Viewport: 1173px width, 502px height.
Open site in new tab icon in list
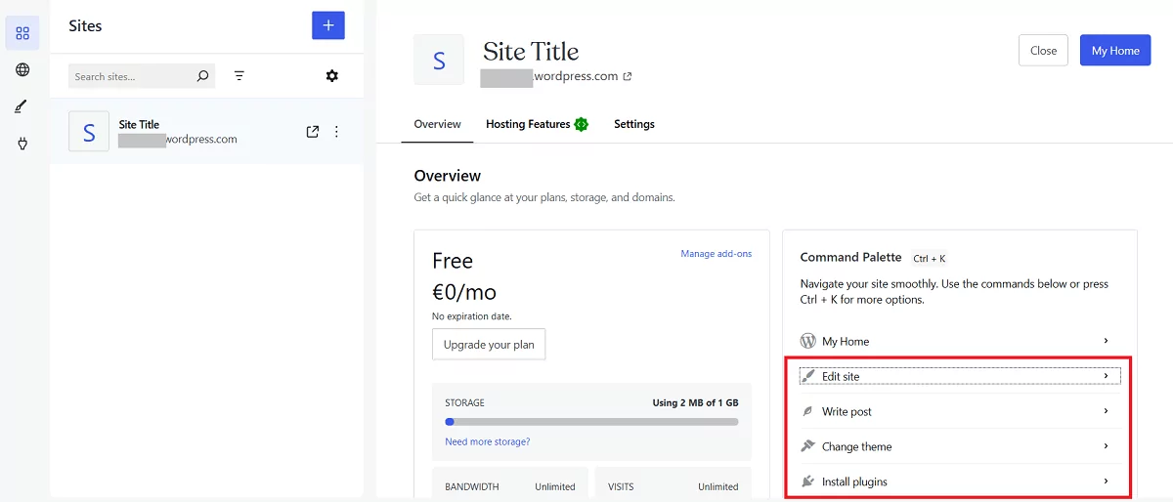313,132
